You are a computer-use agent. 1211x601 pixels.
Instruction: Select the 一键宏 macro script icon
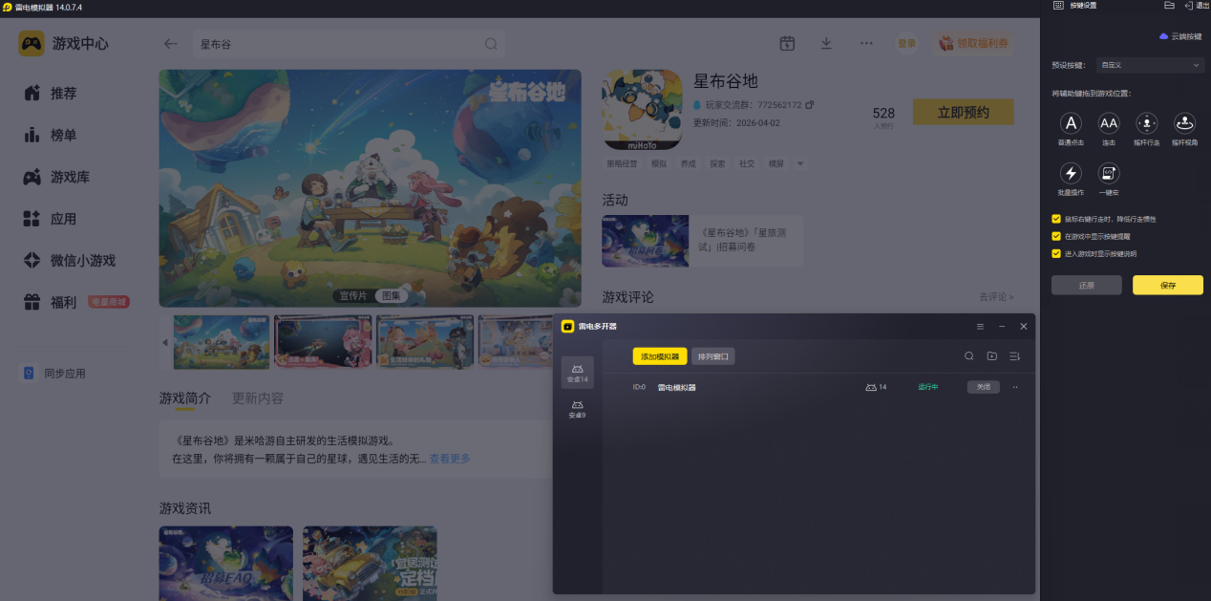point(1109,173)
